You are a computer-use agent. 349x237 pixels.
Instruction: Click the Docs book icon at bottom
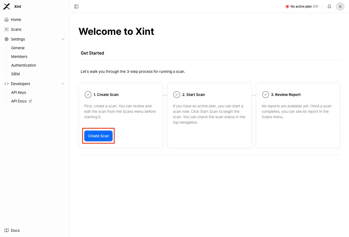pyautogui.click(x=6, y=230)
